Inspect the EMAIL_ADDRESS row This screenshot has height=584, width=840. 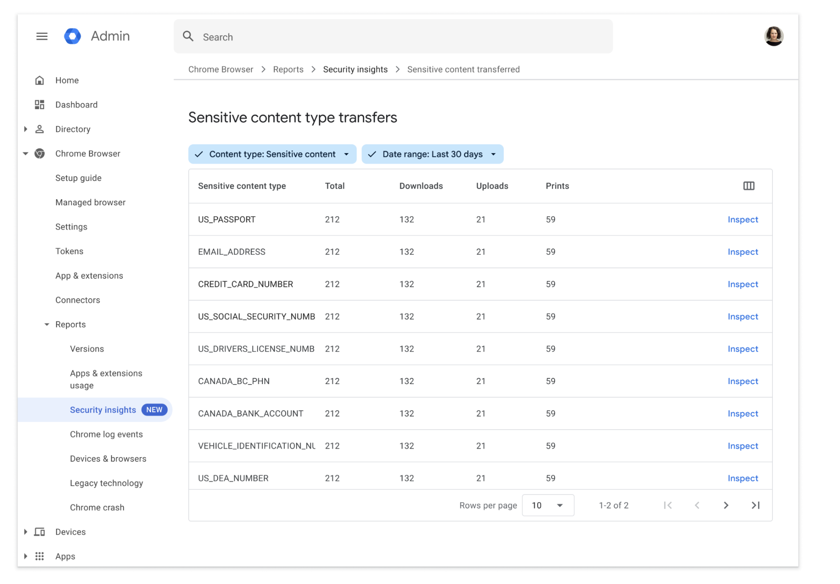(743, 252)
